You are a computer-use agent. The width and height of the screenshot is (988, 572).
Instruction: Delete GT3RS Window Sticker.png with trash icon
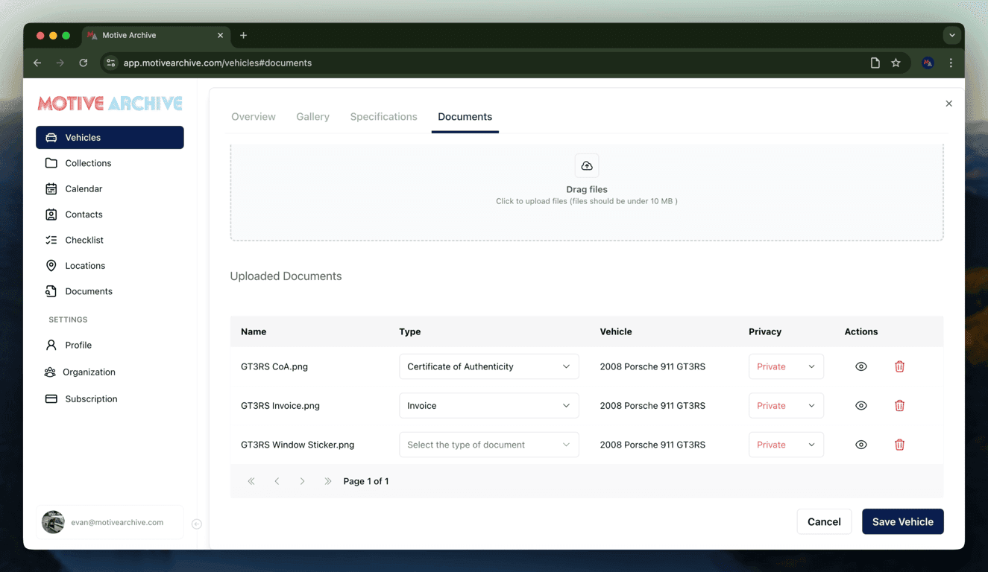(899, 445)
